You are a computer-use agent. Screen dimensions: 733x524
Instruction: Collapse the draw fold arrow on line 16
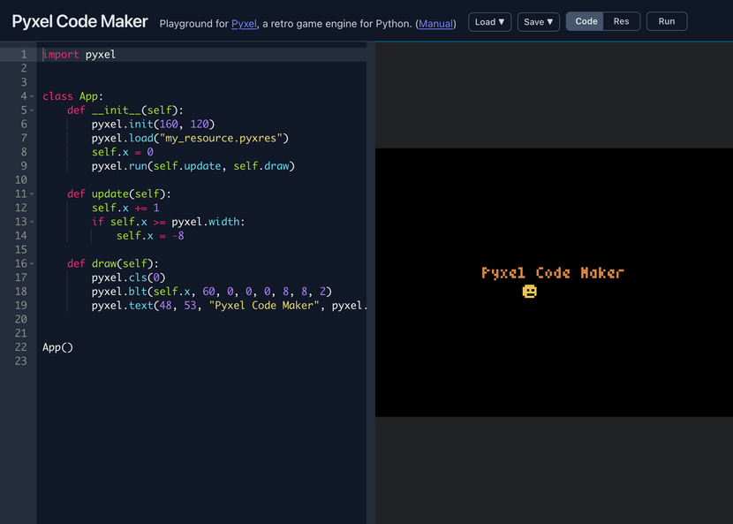32,263
